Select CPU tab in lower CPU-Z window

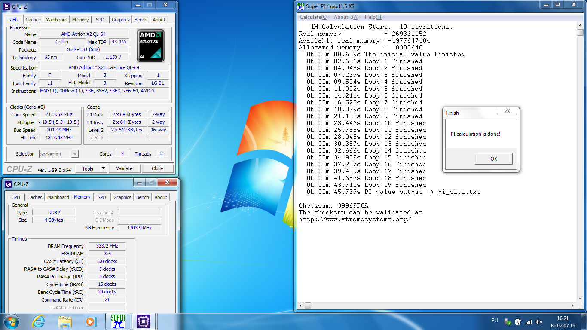pos(16,197)
